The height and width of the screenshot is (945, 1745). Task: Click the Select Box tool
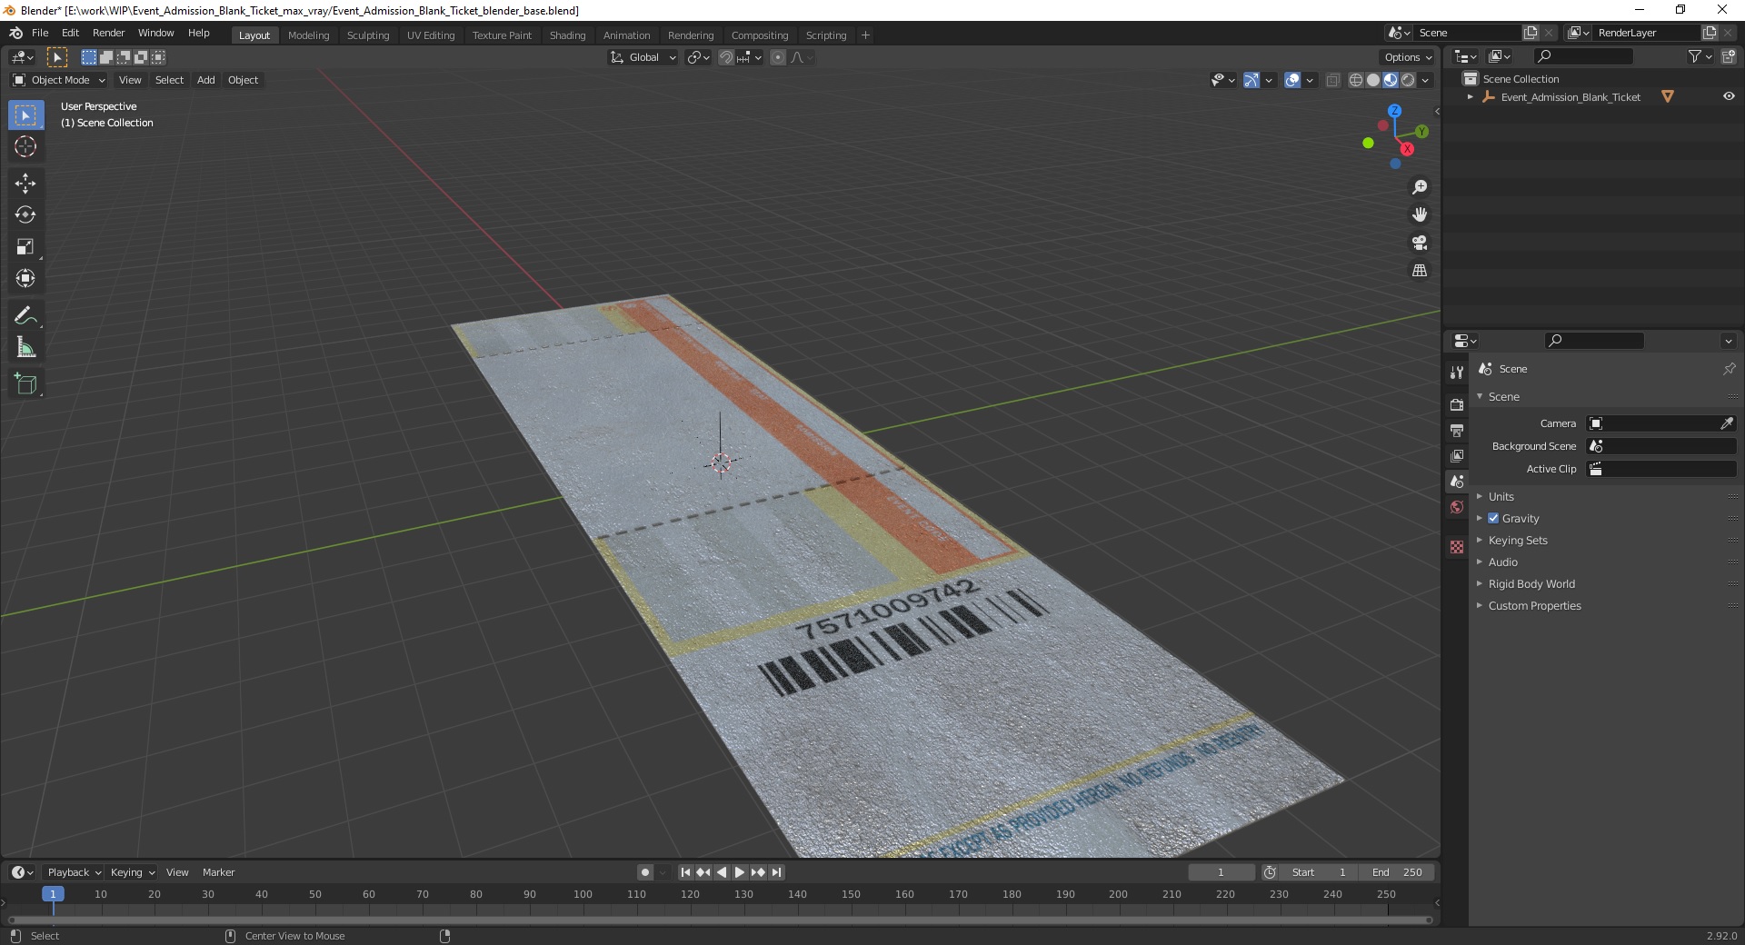(x=25, y=115)
